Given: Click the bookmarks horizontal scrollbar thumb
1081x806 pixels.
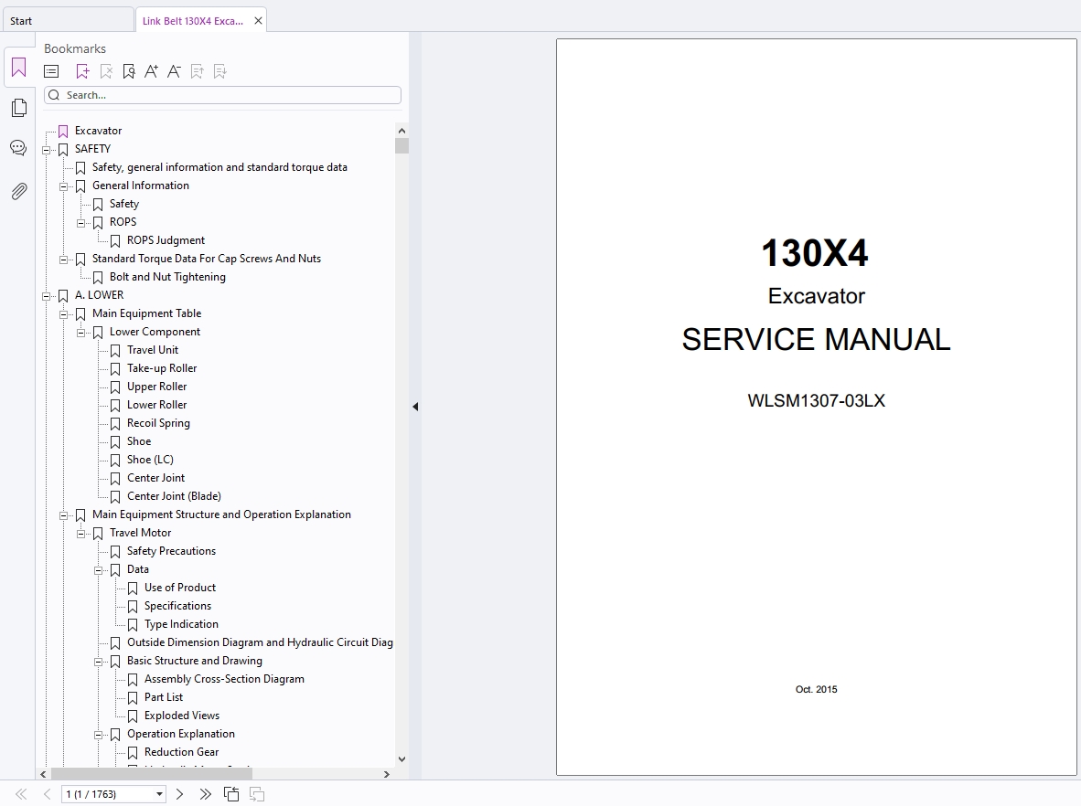Looking at the screenshot, I should pos(152,774).
